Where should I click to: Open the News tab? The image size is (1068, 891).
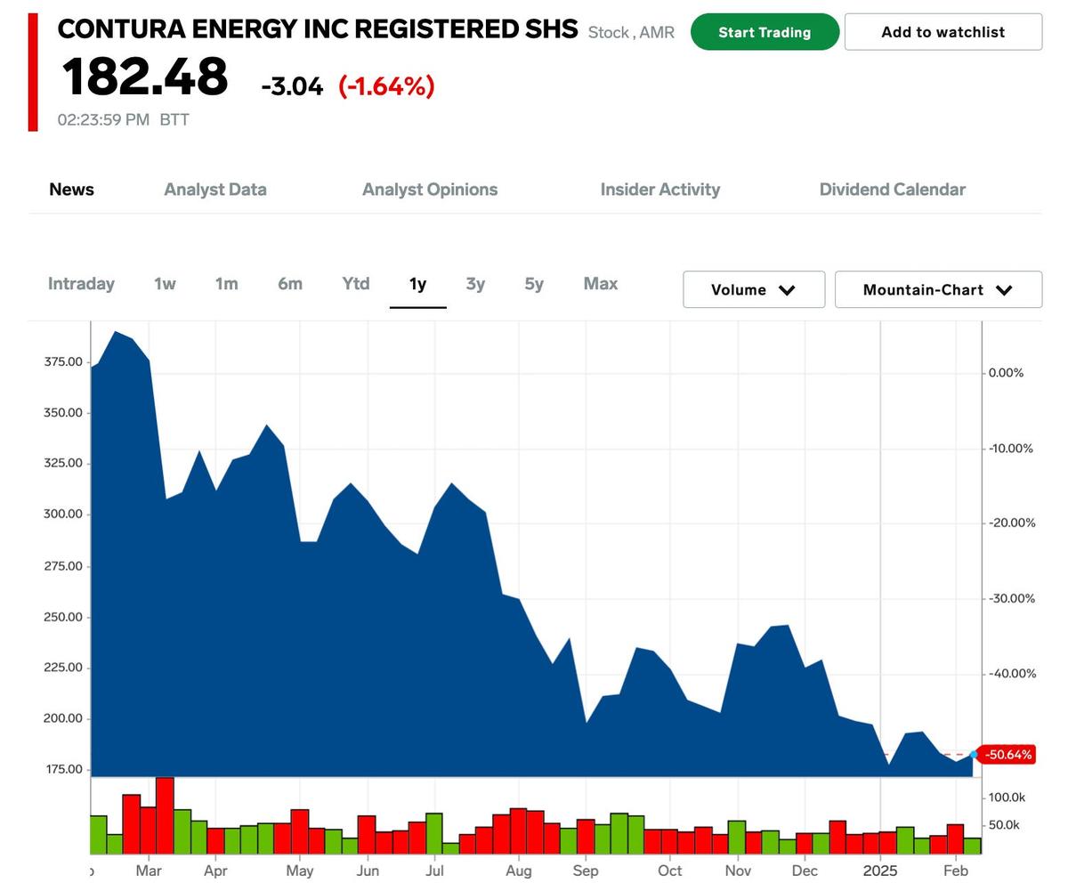pyautogui.click(x=71, y=190)
